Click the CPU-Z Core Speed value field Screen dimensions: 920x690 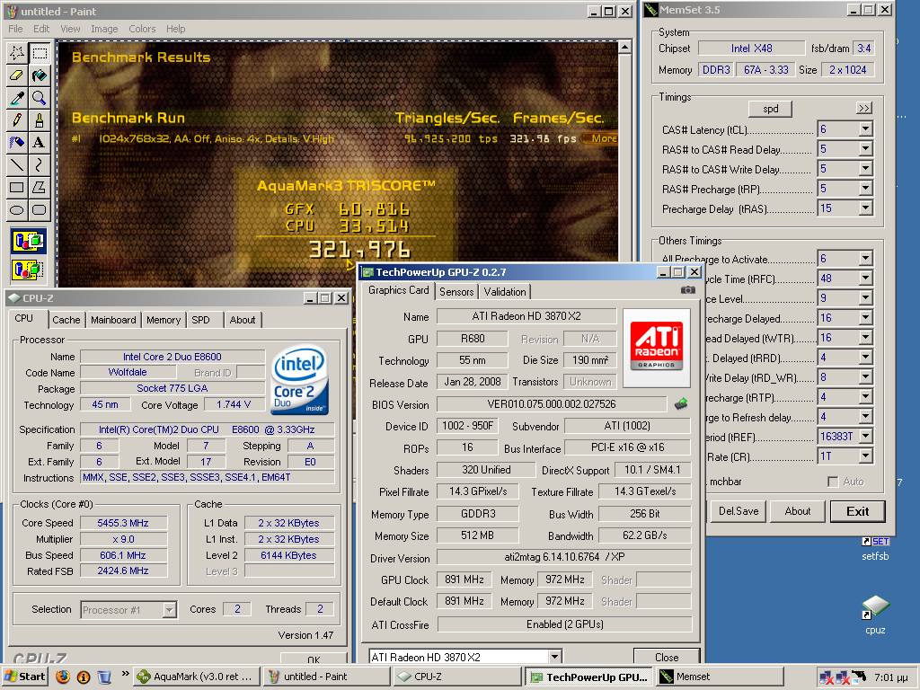123,523
